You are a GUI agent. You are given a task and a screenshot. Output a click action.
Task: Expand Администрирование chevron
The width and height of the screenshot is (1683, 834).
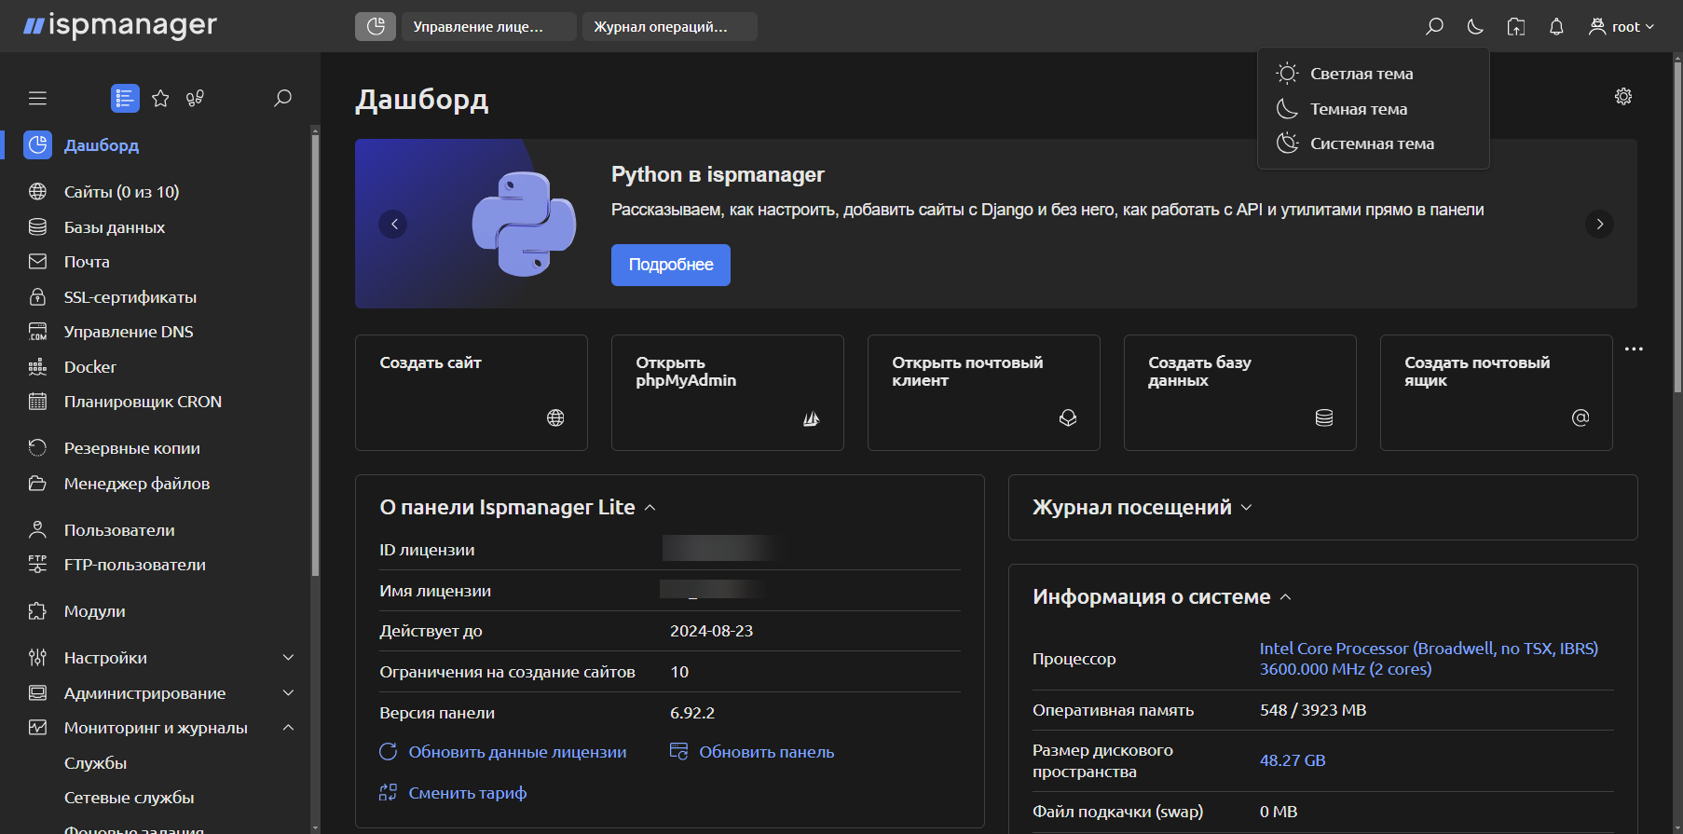288,693
